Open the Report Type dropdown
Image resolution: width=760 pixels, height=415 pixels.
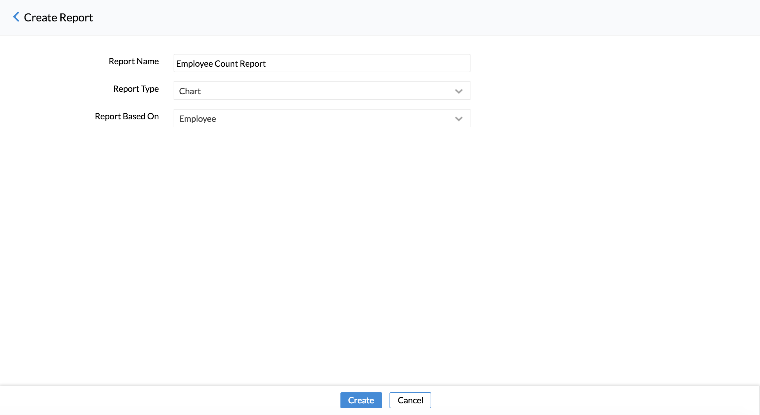pos(321,91)
